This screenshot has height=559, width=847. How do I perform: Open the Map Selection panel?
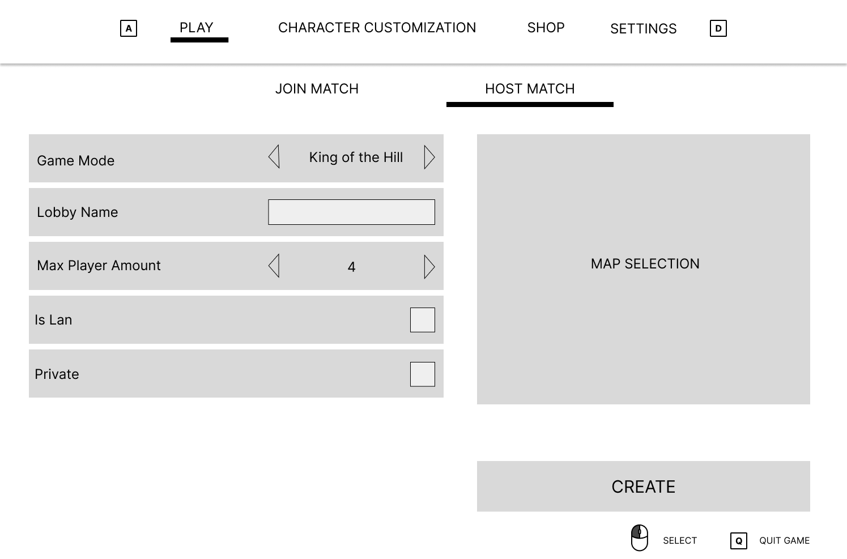click(x=644, y=269)
